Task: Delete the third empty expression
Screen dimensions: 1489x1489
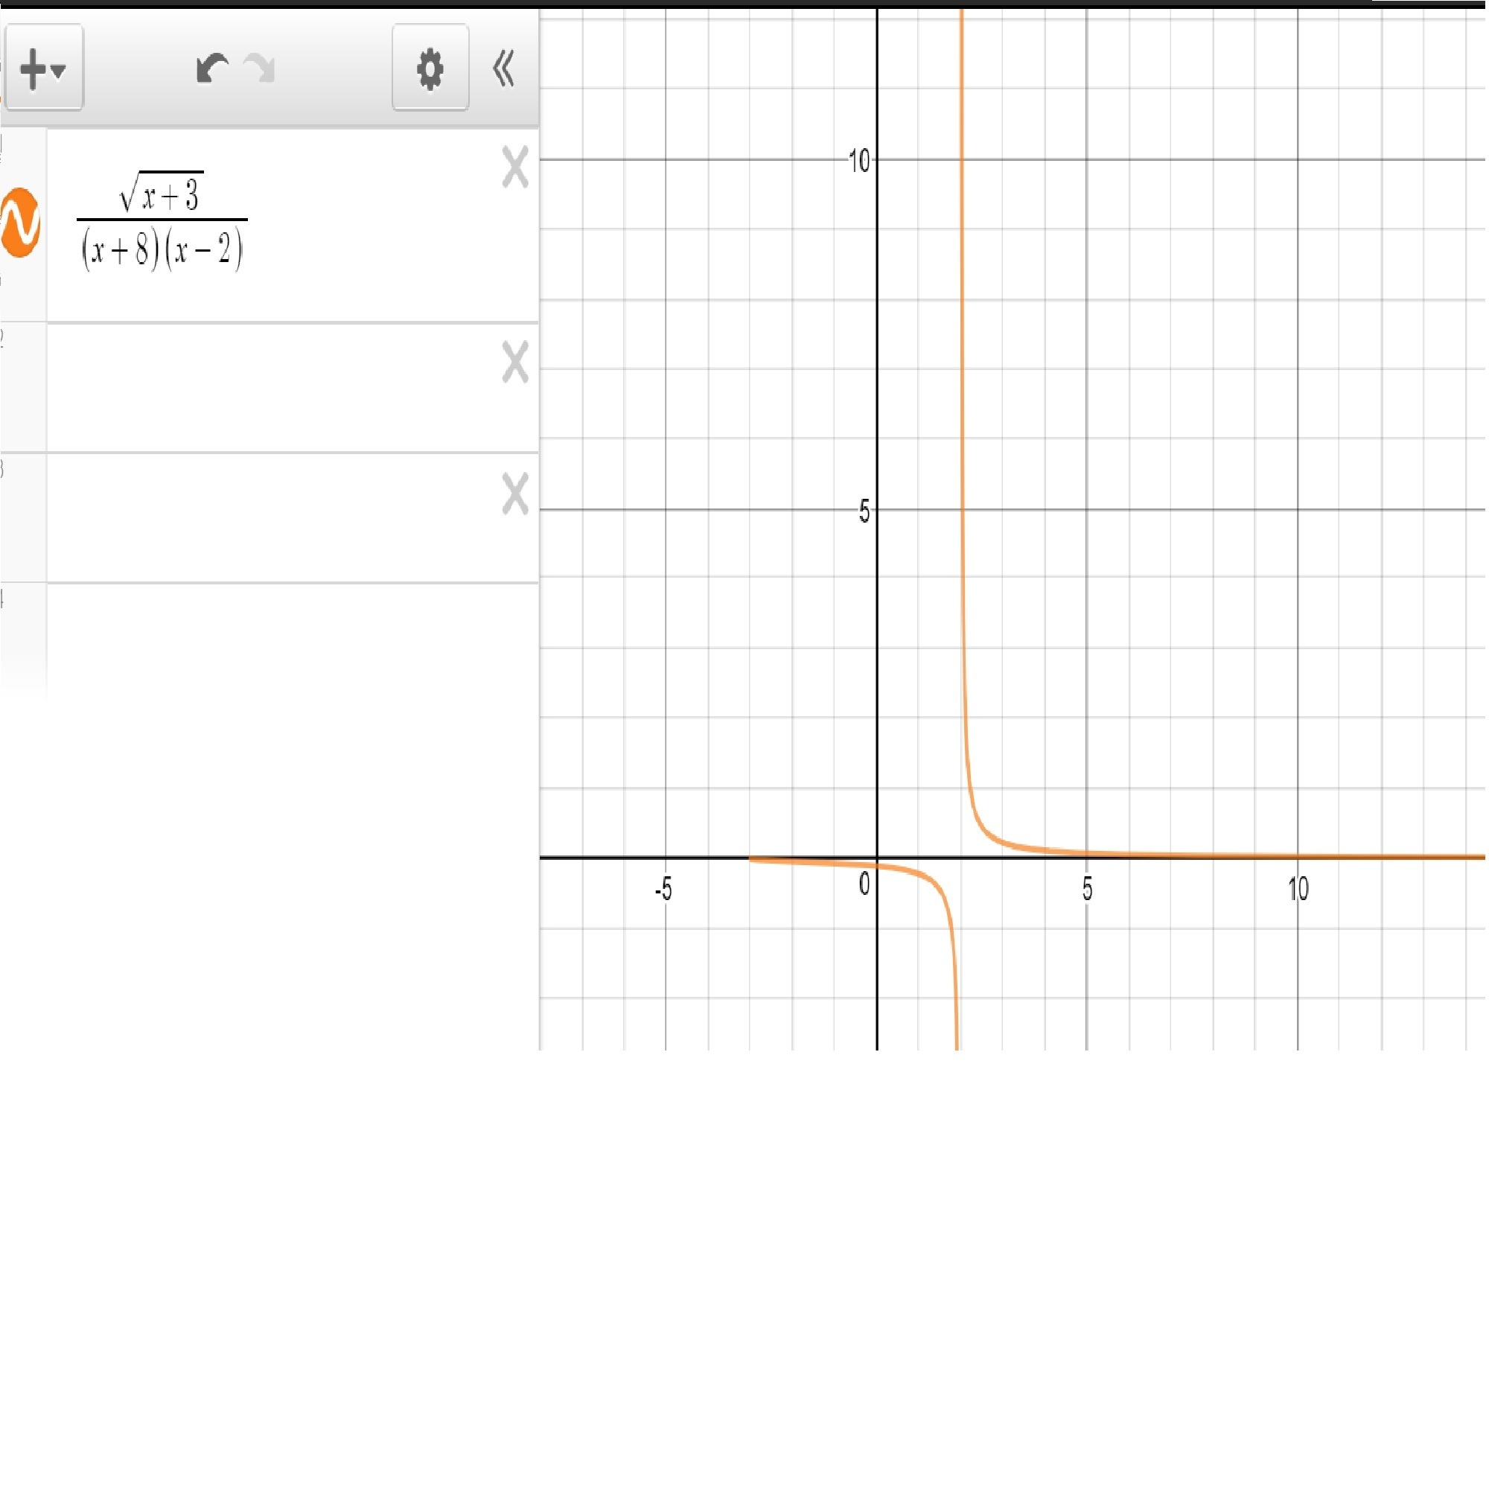Action: [515, 494]
